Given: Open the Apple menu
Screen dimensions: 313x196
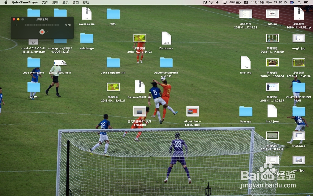Looking at the screenshot, I should point(6,3).
